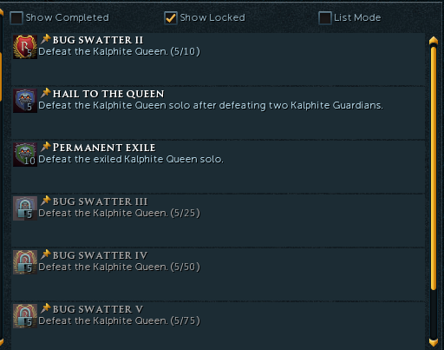Click the Hail to the Queen badge icon

[x=25, y=101]
